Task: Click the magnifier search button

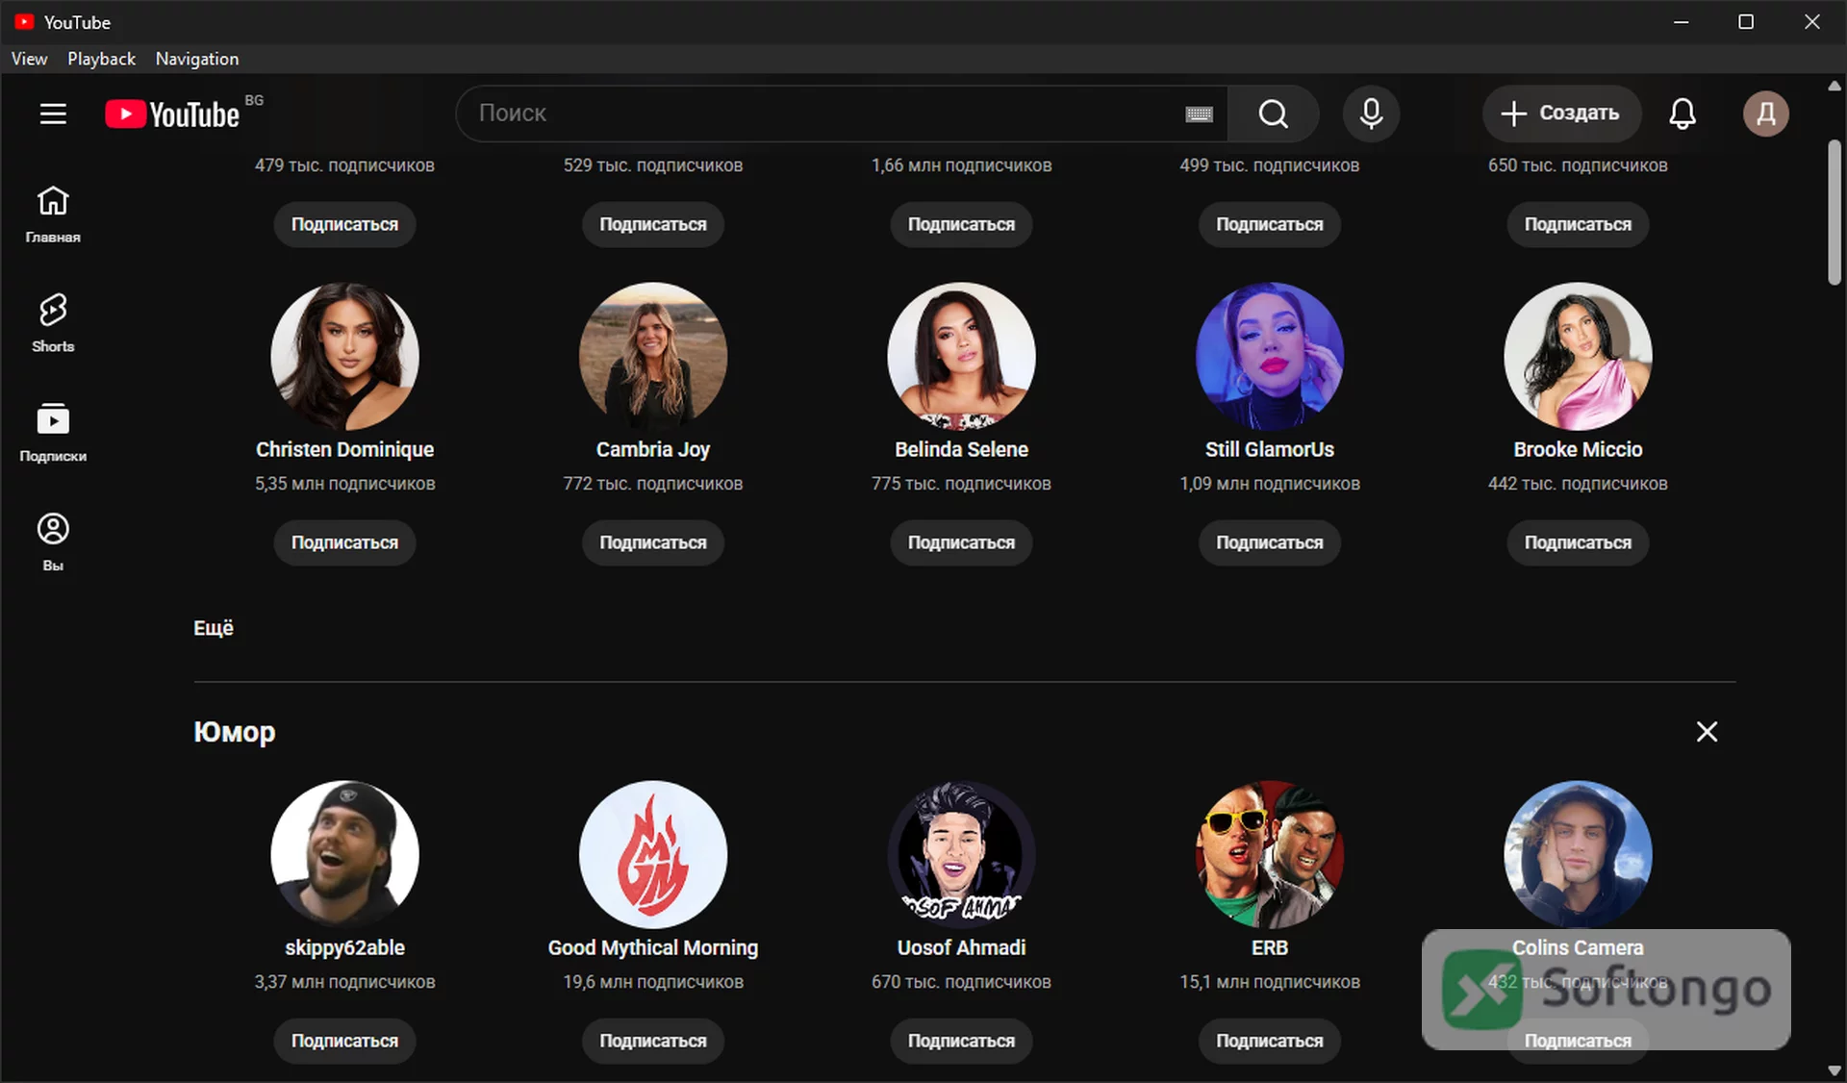Action: 1273,113
